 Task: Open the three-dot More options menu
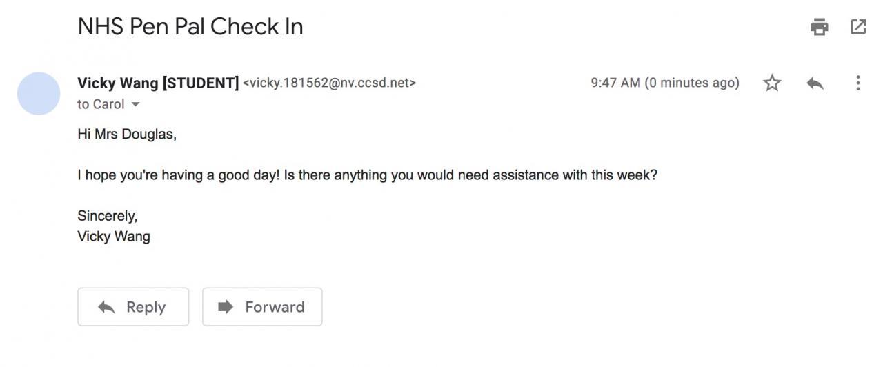coord(857,83)
